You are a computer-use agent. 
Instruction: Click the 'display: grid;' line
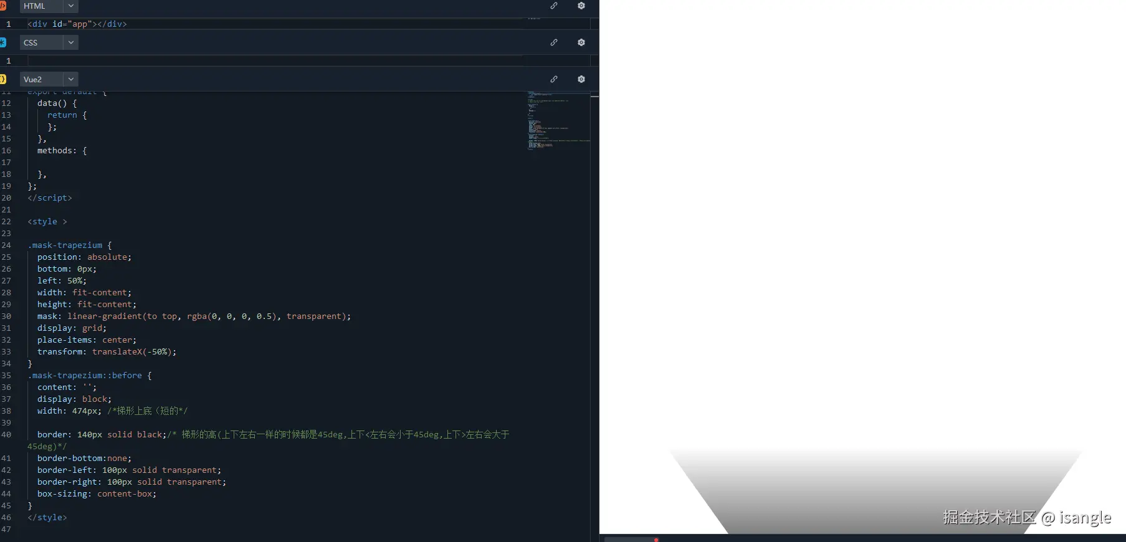(72, 328)
